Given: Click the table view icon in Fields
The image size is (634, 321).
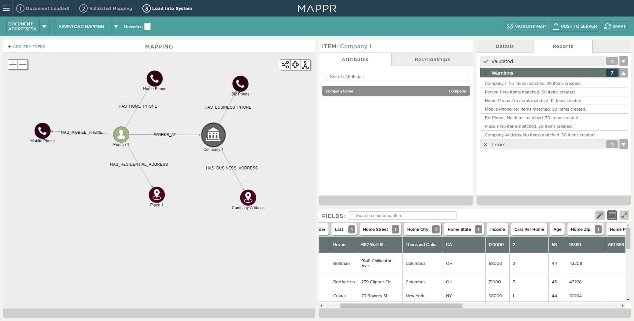Looking at the screenshot, I should (x=612, y=215).
